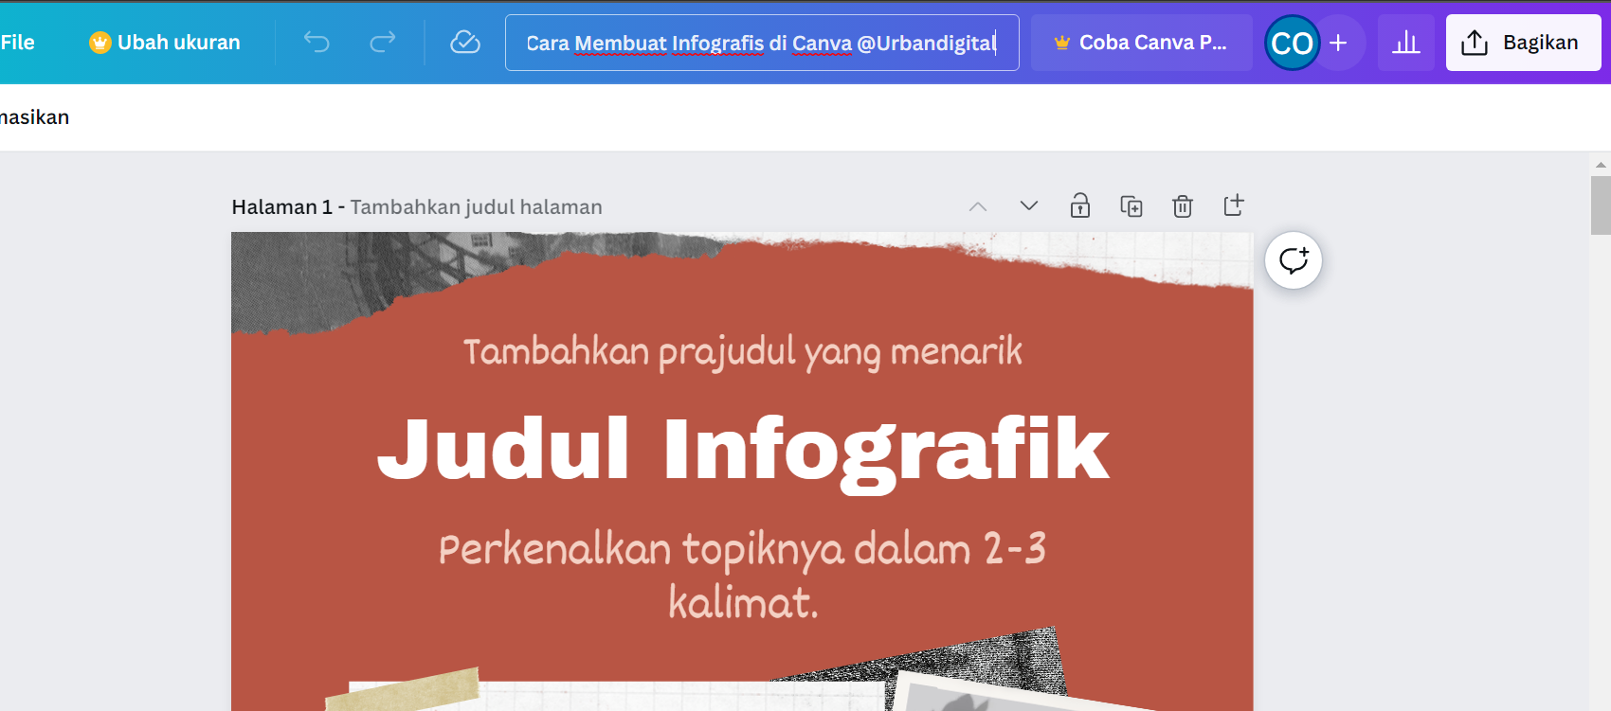Move page down with chevron arrow
This screenshot has height=711, width=1611.
pyautogui.click(x=1029, y=205)
